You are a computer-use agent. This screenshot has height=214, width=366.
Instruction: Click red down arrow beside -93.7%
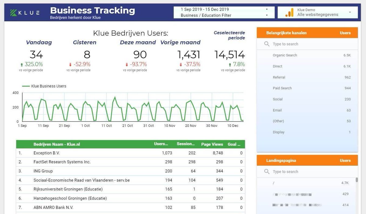(x=127, y=65)
